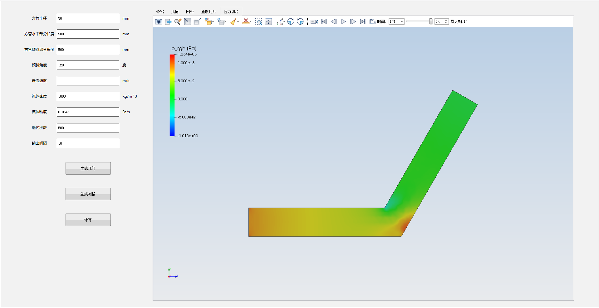Jump to the first frame
599x308 pixels.
[x=324, y=22]
